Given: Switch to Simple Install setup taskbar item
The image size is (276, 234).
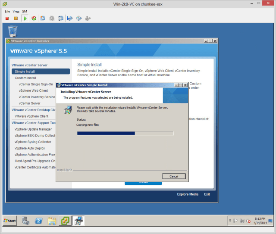Looking at the screenshot, I should point(78,221).
